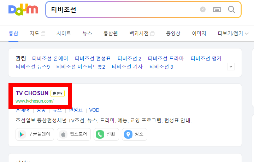
Task: Go to the 이미지 tab
Action: 199,33
